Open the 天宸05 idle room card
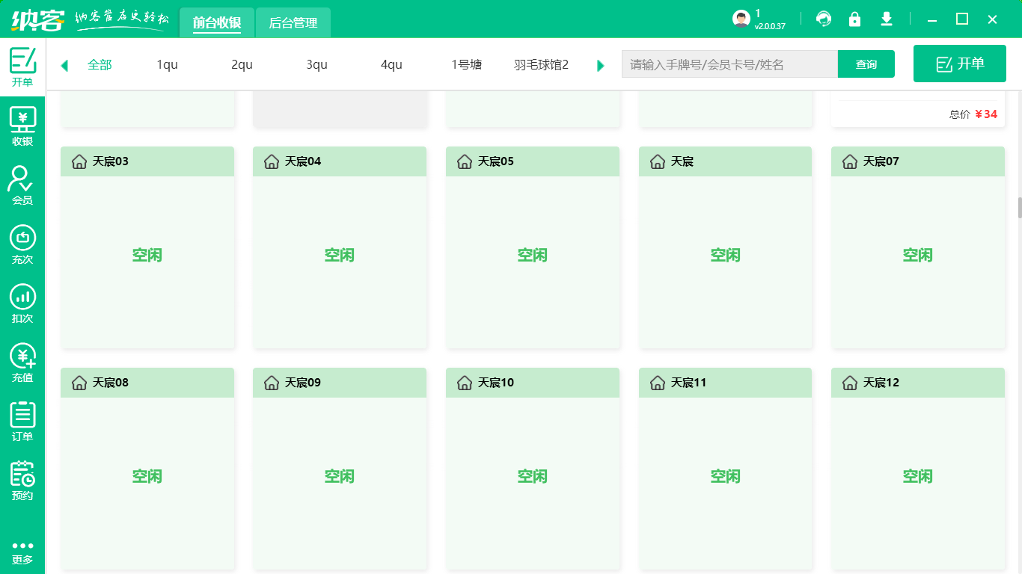This screenshot has height=574, width=1022. (x=533, y=256)
